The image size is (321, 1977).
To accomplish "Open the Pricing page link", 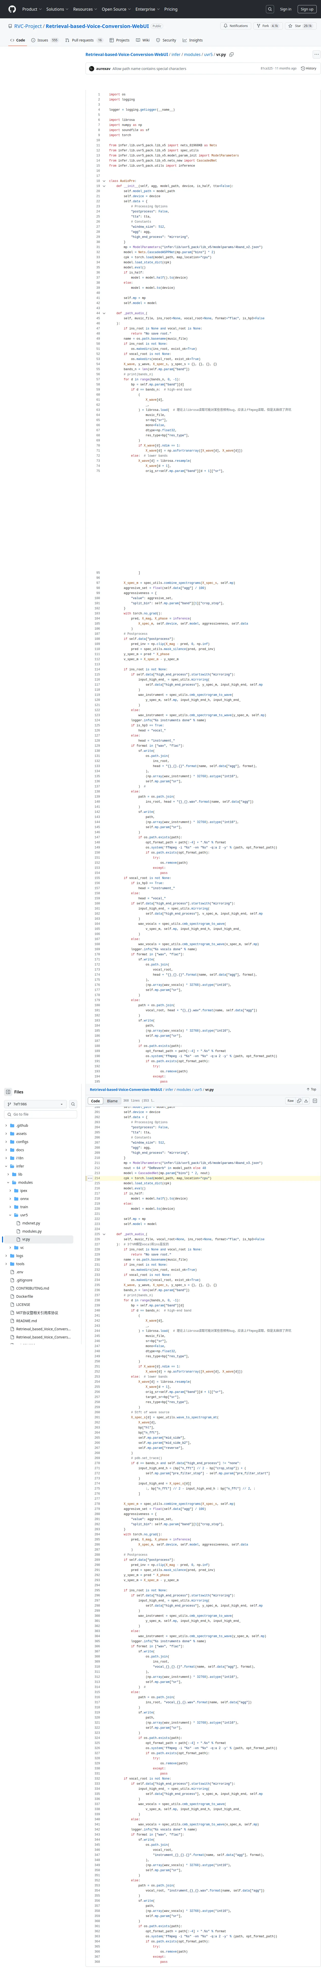I will pos(171,9).
